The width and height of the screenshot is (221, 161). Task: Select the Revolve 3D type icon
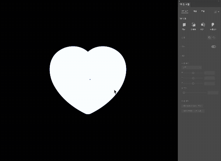coord(203,25)
